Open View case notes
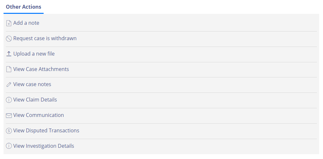This screenshot has height=159, width=323. click(32, 84)
